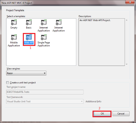This screenshot has height=123, width=136.
Task: Click description scrollbar up arrow
Action: [127, 20]
